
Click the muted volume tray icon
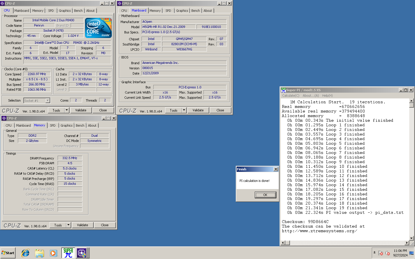tap(388, 253)
